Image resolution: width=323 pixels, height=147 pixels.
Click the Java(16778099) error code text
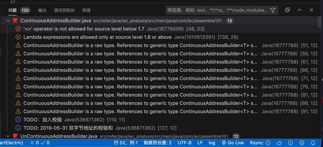tap(165, 29)
